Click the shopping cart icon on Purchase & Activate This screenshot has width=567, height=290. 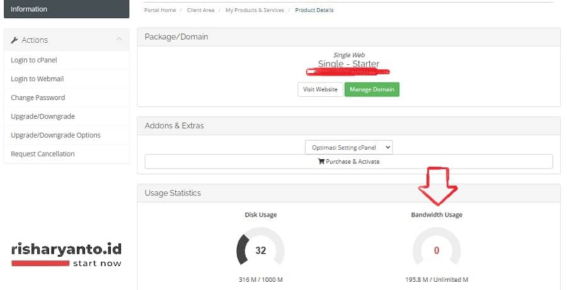point(321,162)
